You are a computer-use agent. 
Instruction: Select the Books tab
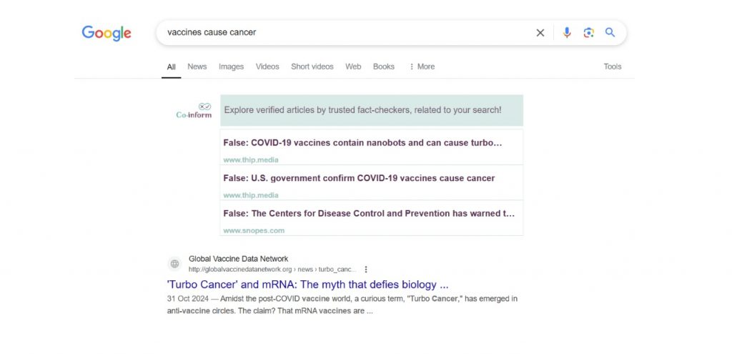(x=383, y=67)
